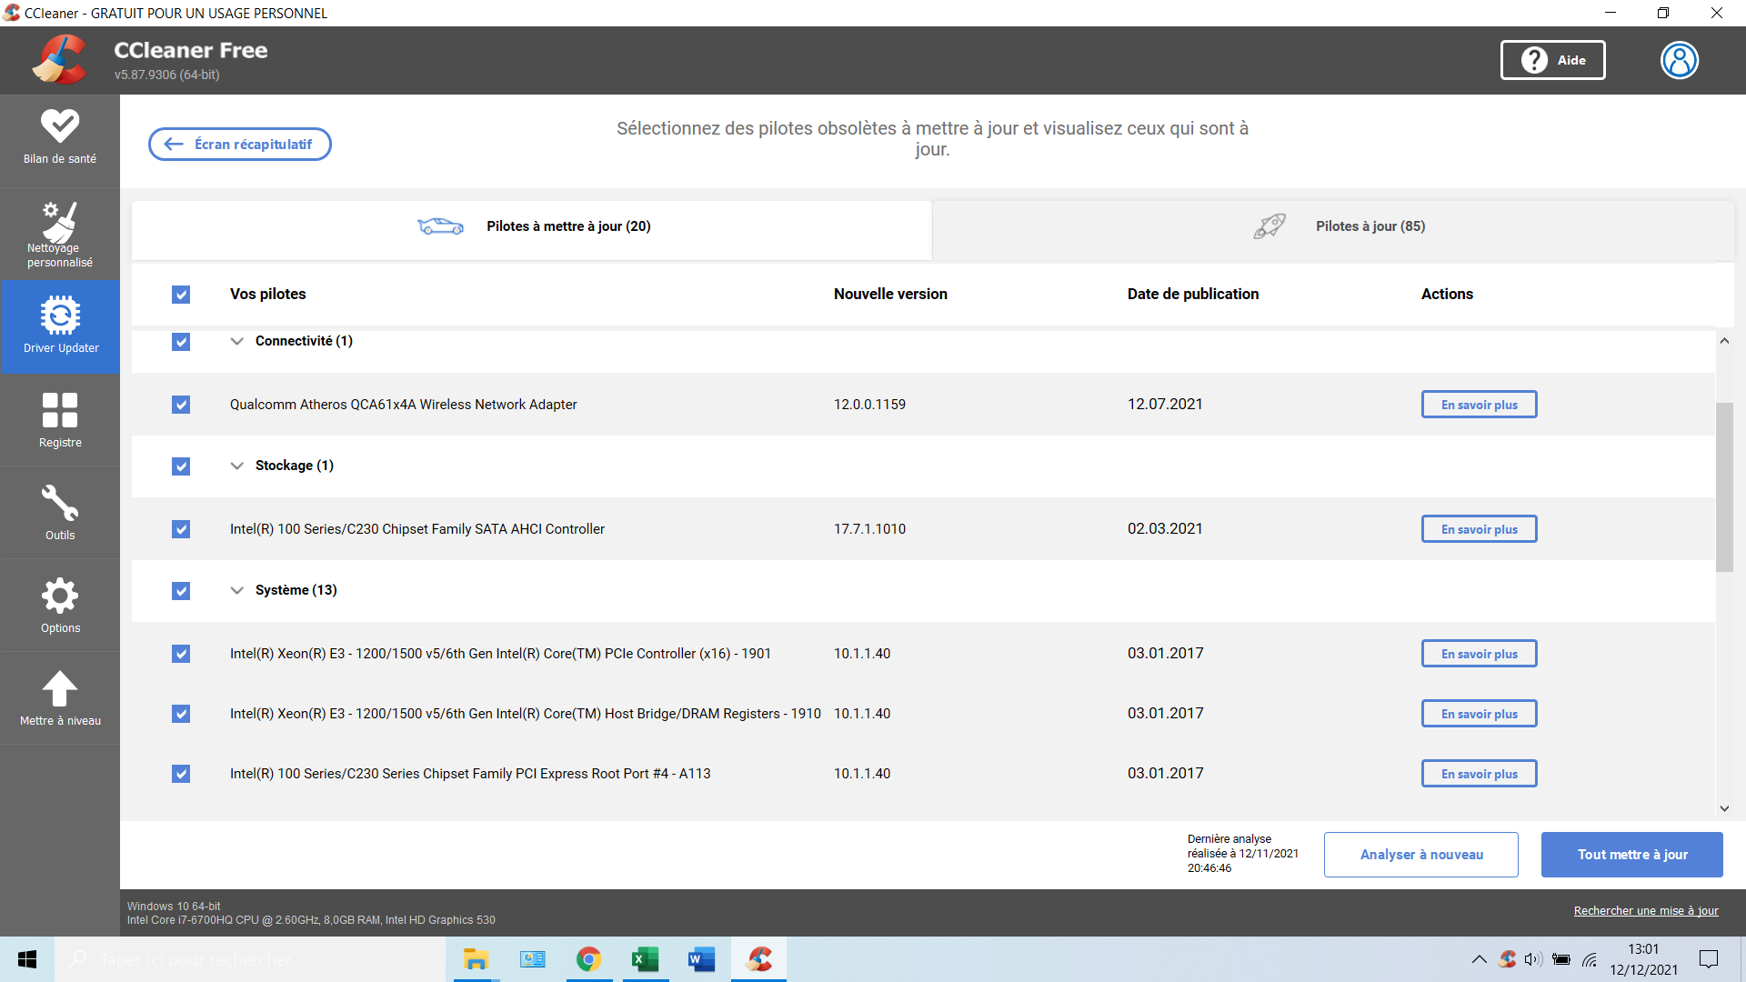Open the notification center icon
This screenshot has width=1746, height=982.
[1709, 959]
